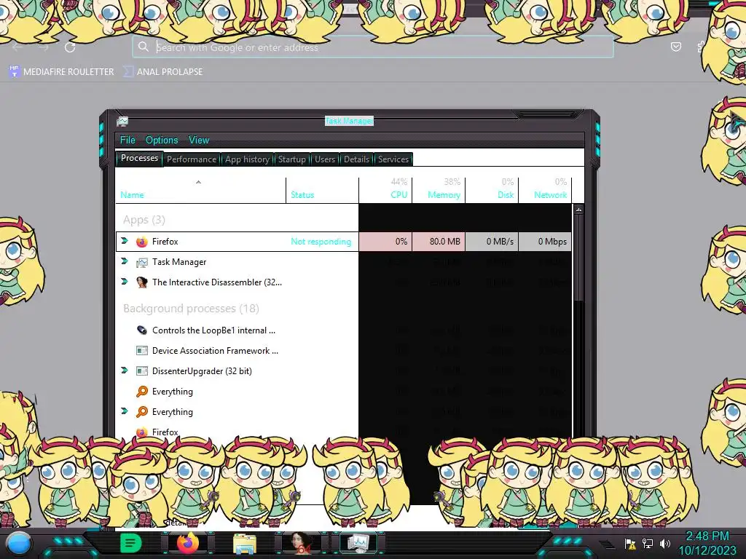Click Firefox back arrow button
The height and width of the screenshot is (559, 746).
pos(17,47)
